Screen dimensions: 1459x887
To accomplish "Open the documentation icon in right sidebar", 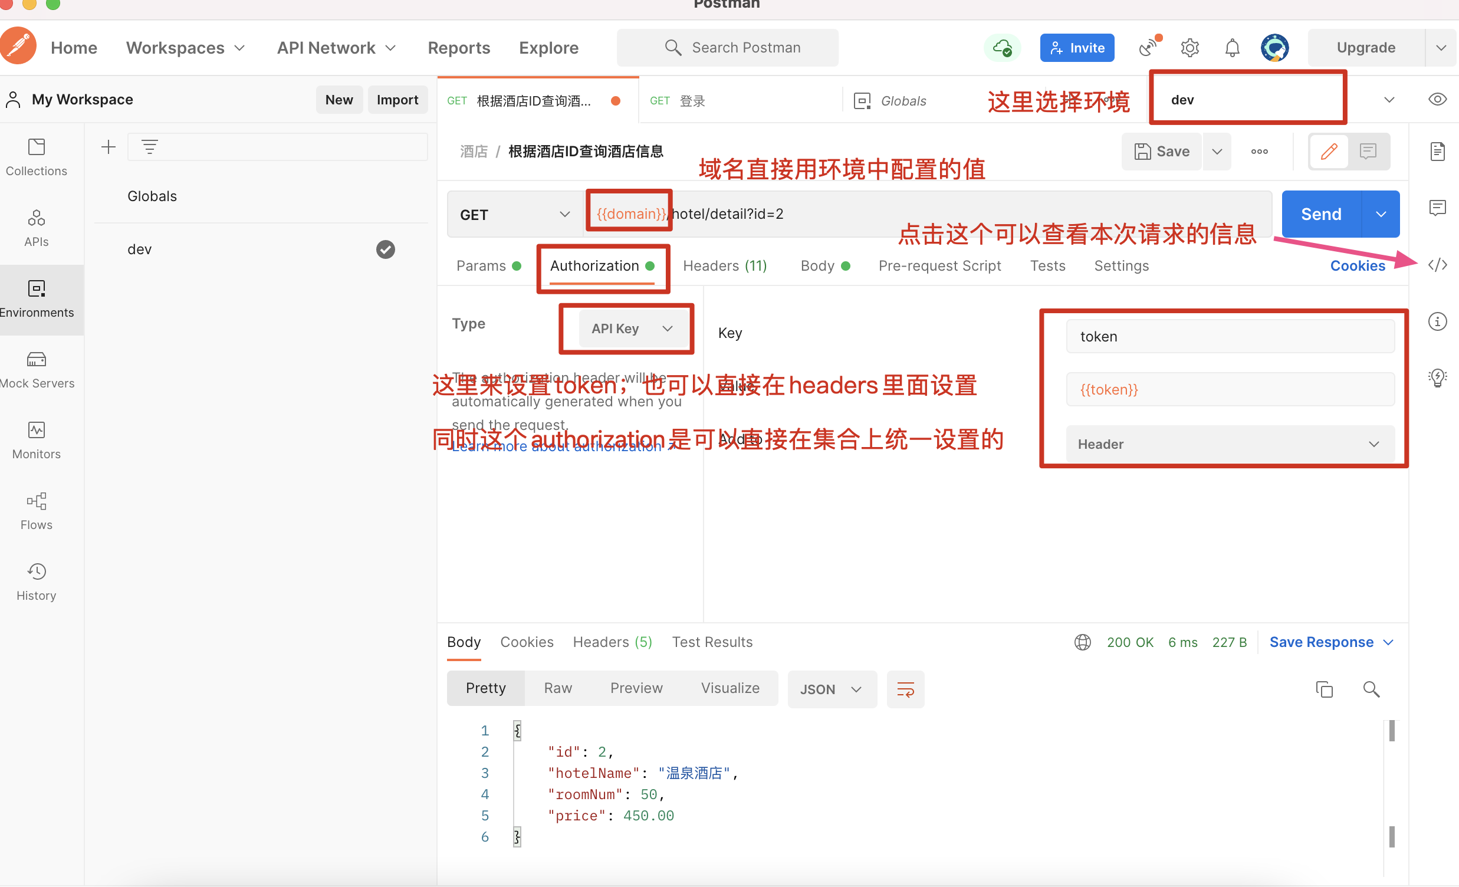I will [1437, 152].
